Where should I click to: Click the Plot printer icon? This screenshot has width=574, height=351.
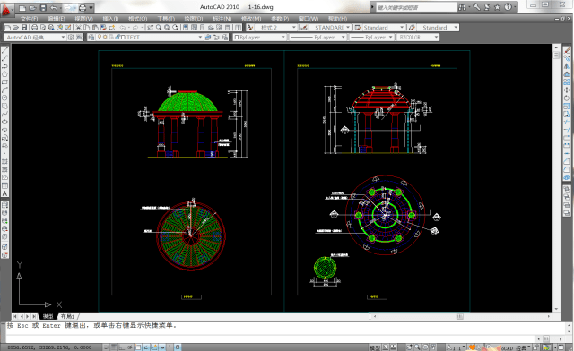point(34,28)
